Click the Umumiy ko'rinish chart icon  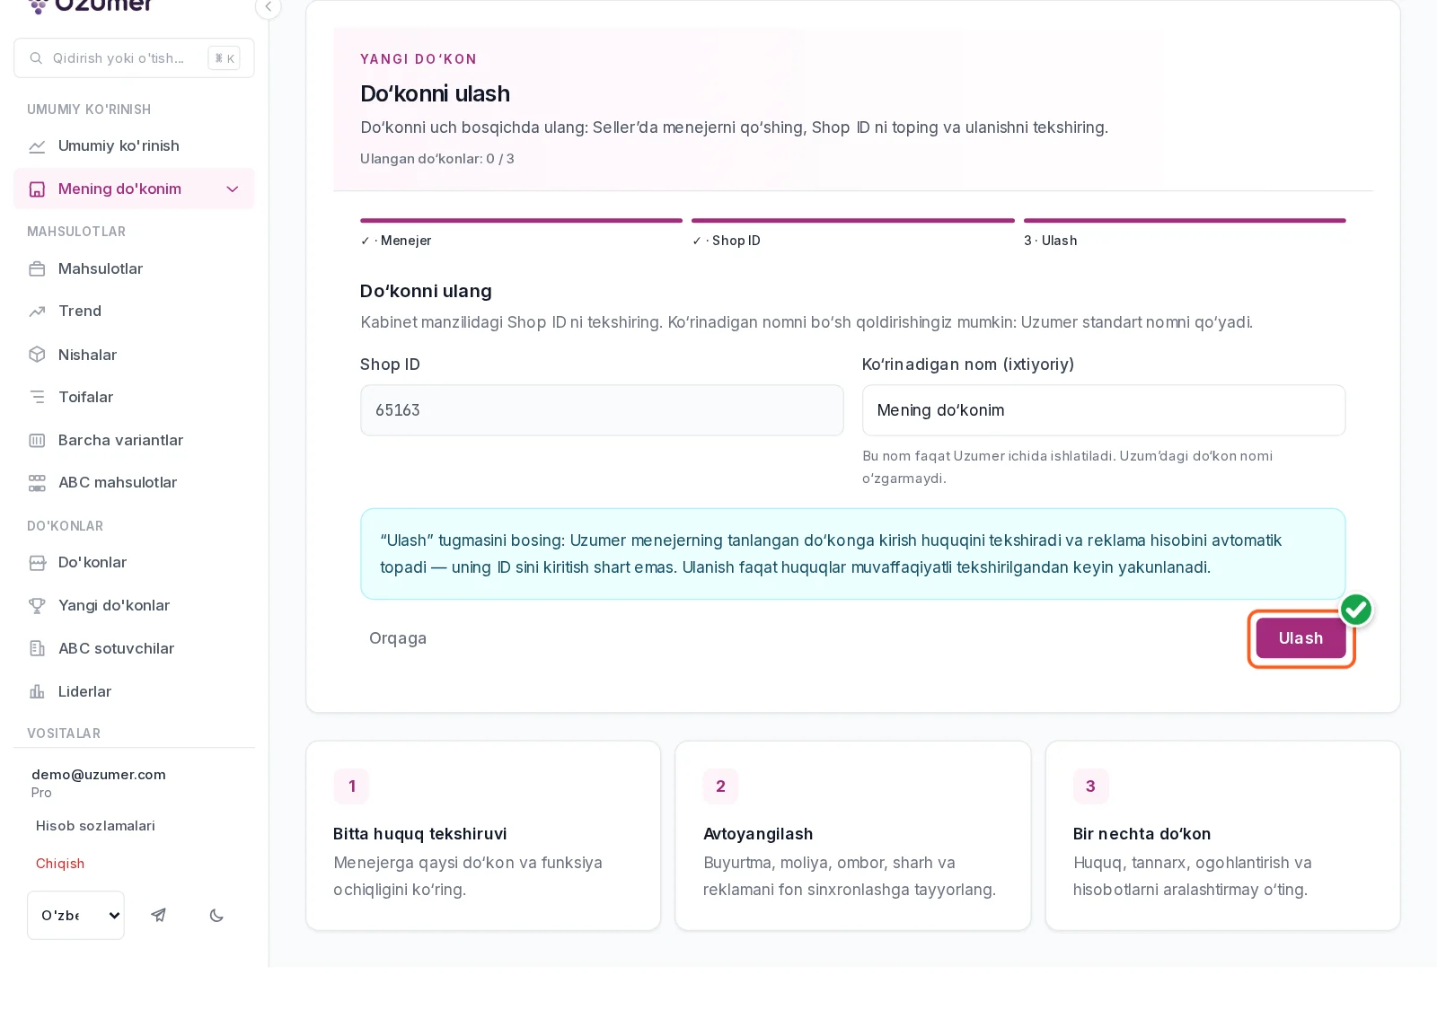click(37, 146)
